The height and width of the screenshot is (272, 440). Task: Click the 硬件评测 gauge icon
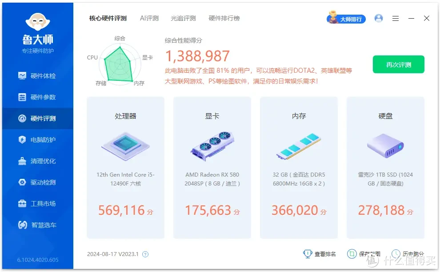[x=22, y=118]
